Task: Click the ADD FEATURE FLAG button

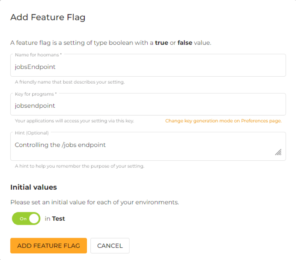Action: [x=48, y=246]
